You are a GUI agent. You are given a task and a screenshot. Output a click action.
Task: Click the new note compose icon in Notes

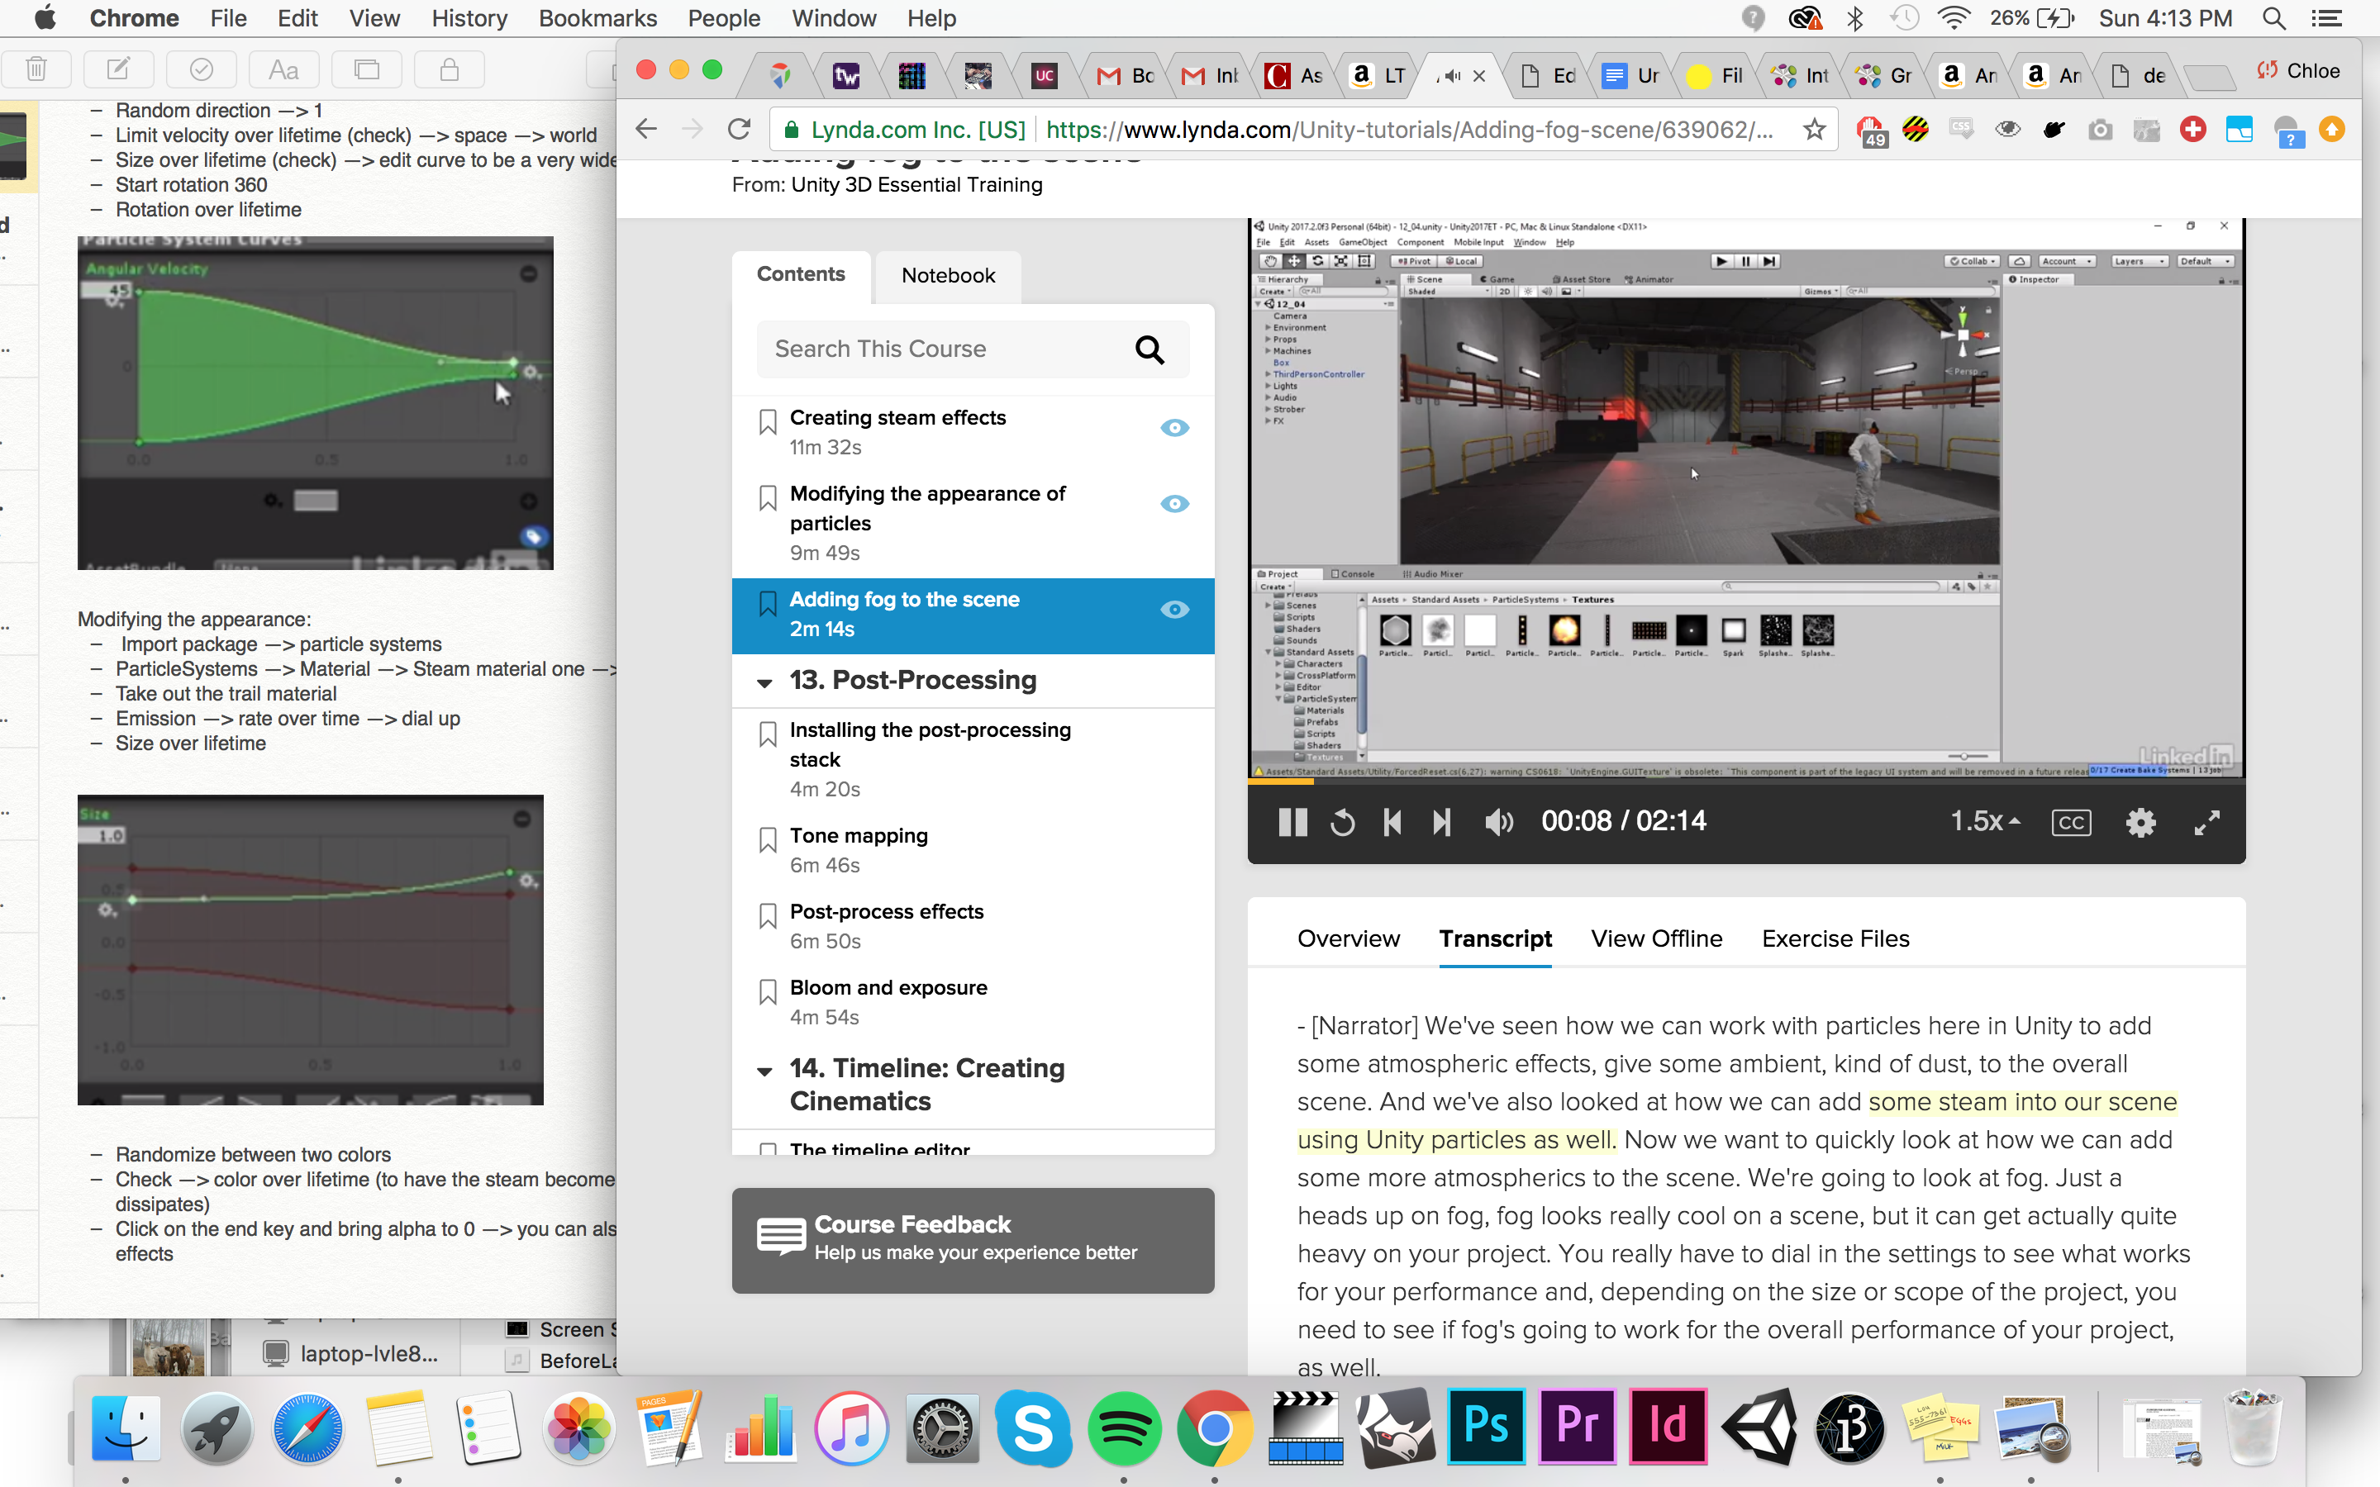pyautogui.click(x=118, y=69)
